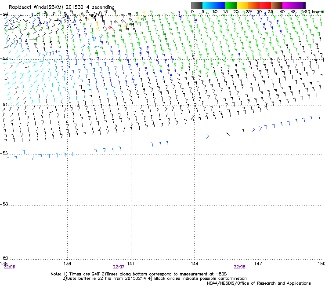The height and width of the screenshot is (286, 325).
Task: Click the yellow 20-25 knots legend segment
Action: 242,5
